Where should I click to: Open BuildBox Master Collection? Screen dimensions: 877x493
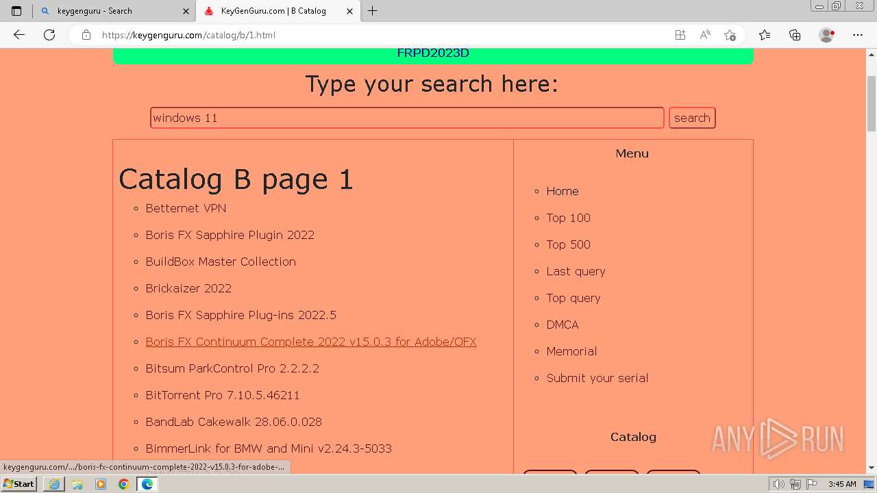click(221, 262)
